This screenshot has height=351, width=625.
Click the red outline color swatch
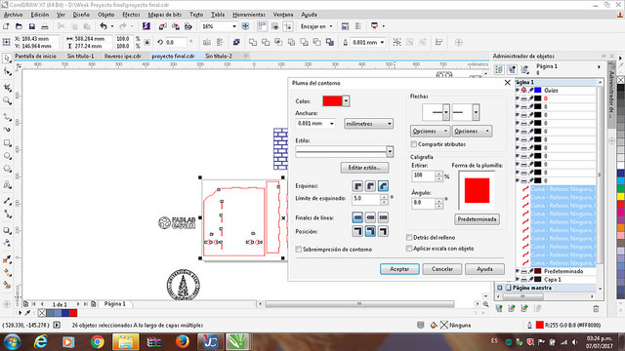click(x=332, y=101)
